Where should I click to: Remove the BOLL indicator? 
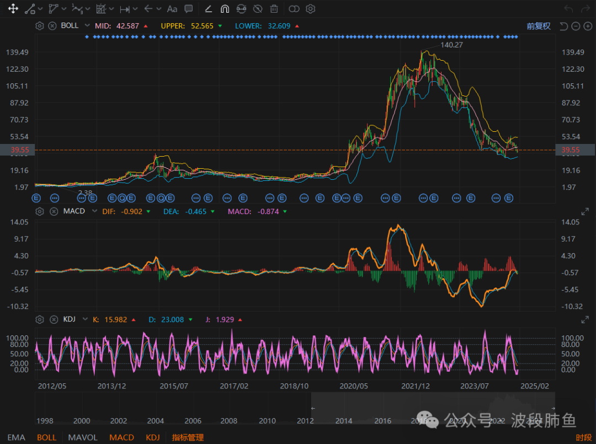(52, 26)
